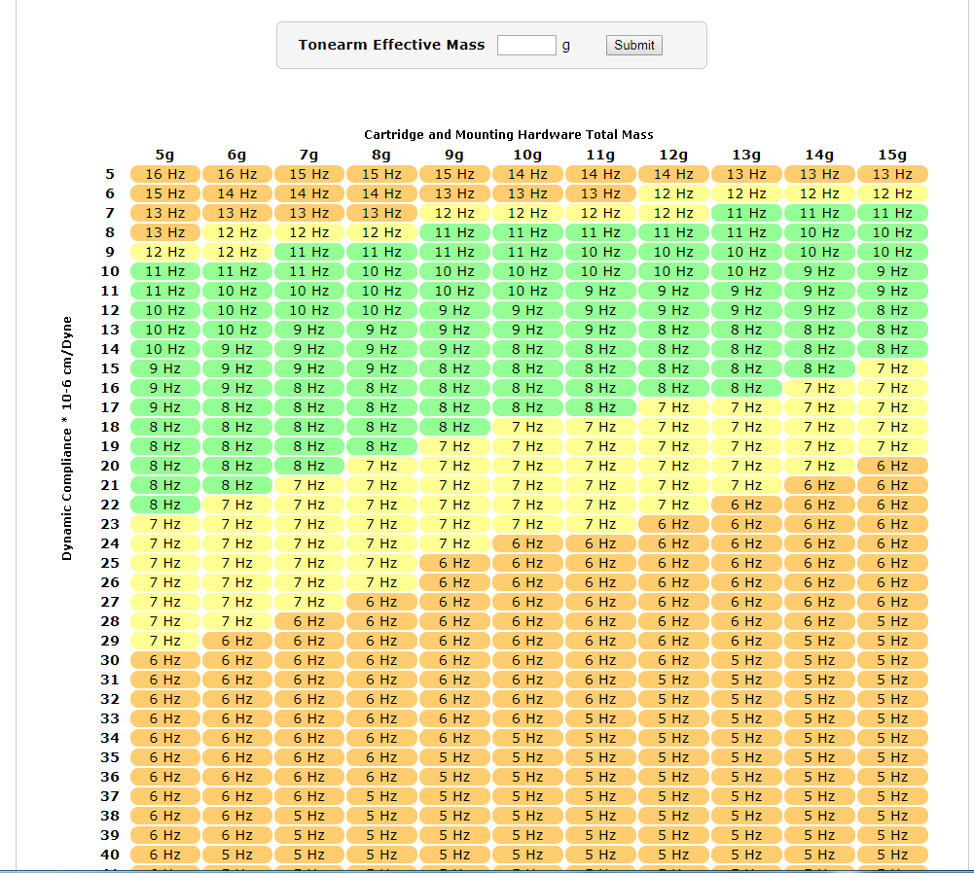Select 5 Hz cell at row 40, 15g
974x873 pixels.
tap(892, 855)
